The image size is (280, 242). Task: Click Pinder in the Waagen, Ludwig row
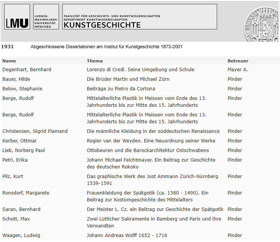[235, 235]
